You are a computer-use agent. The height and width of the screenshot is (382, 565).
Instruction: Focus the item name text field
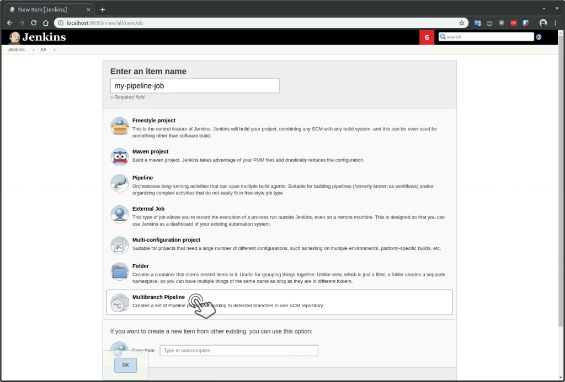click(195, 86)
